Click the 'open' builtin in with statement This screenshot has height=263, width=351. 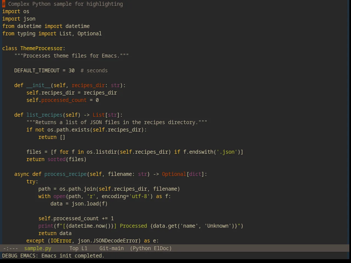(x=60, y=196)
